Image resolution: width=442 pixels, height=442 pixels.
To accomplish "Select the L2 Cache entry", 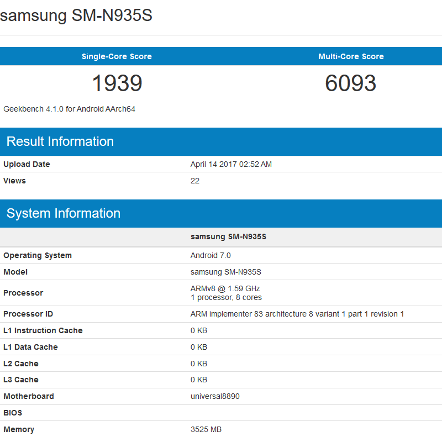I will click(21, 363).
